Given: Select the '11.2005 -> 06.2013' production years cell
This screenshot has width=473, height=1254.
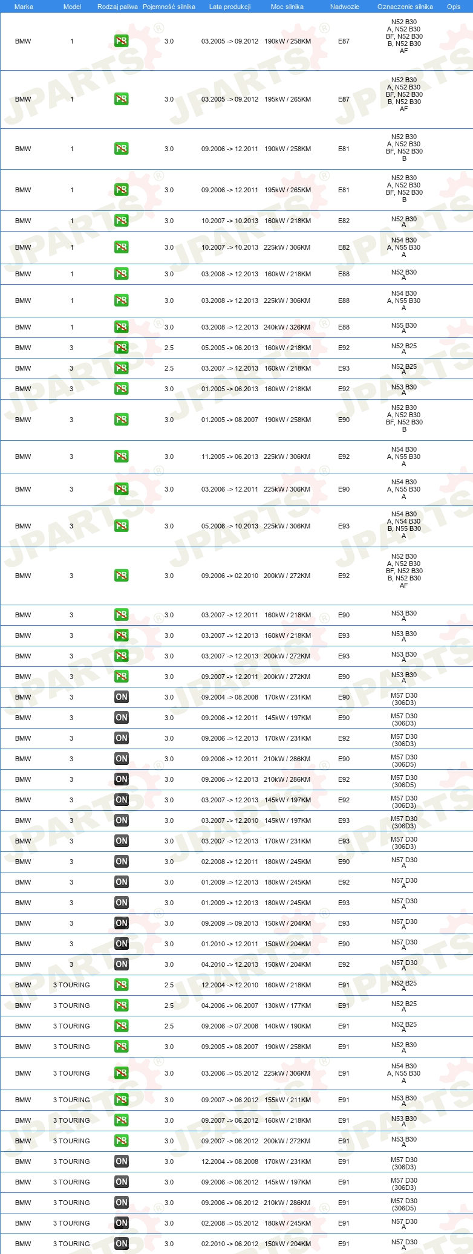Looking at the screenshot, I should pyautogui.click(x=230, y=456).
